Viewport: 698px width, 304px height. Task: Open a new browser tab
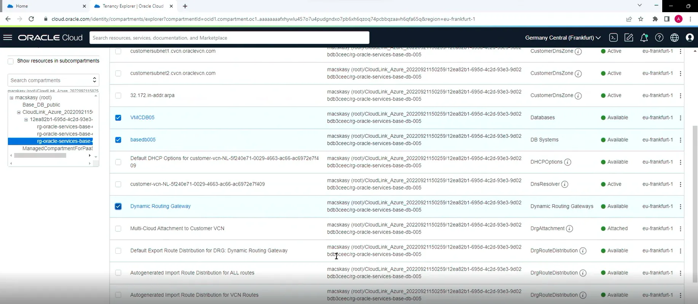[x=185, y=6]
